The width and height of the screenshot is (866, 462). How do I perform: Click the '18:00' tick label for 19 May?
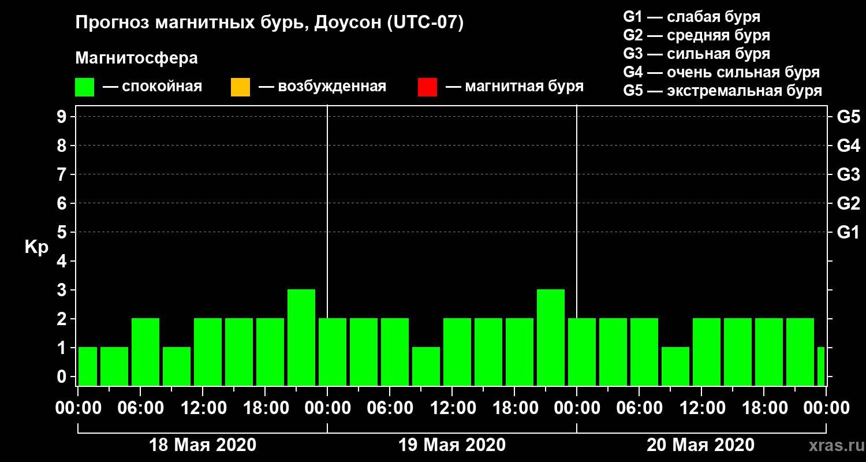pyautogui.click(x=514, y=408)
